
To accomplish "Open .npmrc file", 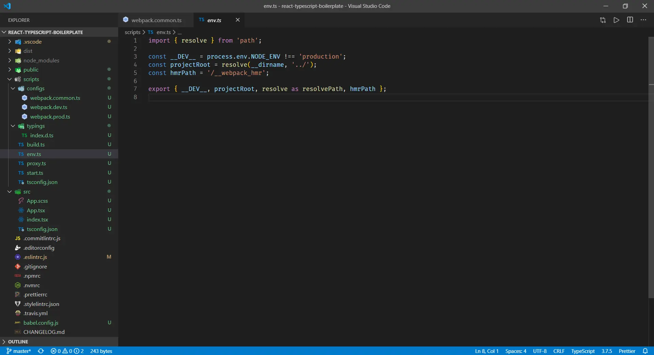I will click(x=59, y=276).
